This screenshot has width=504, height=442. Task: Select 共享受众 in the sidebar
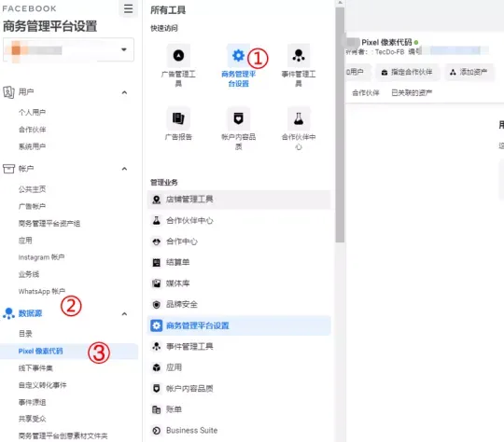tap(32, 419)
